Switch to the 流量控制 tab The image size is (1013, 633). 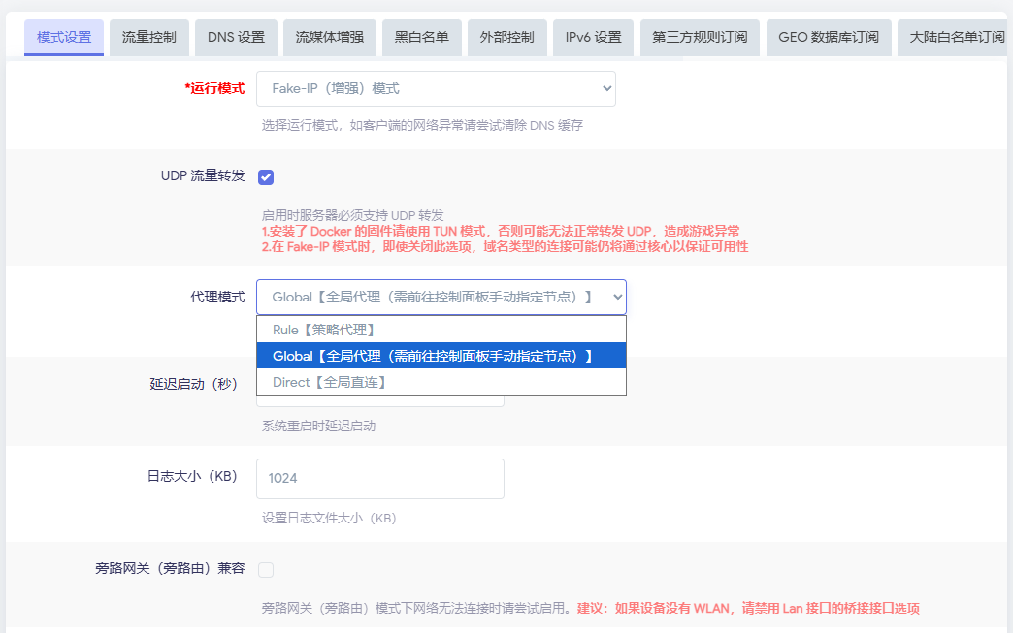click(148, 38)
